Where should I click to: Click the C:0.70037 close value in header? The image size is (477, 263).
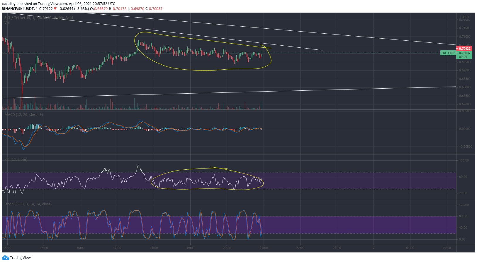[x=154, y=9]
